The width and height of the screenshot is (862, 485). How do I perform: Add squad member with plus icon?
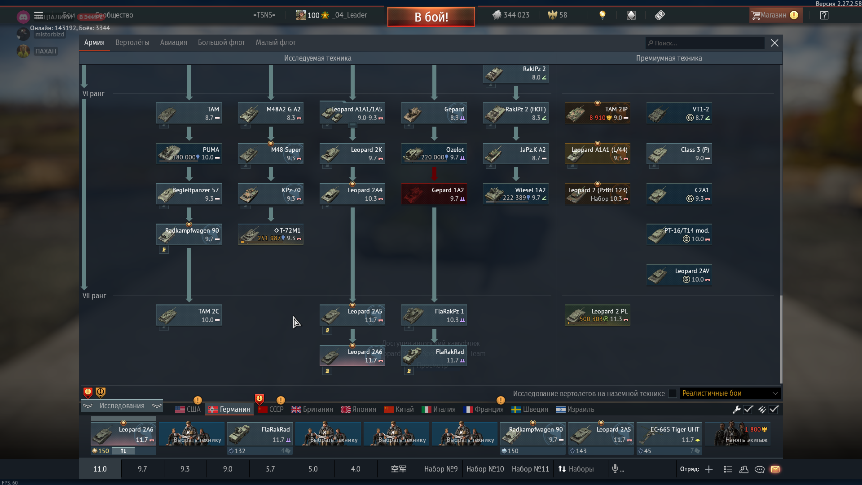(x=709, y=469)
